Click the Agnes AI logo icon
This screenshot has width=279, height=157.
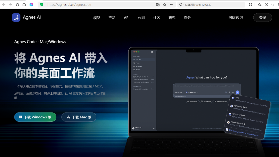point(16,17)
